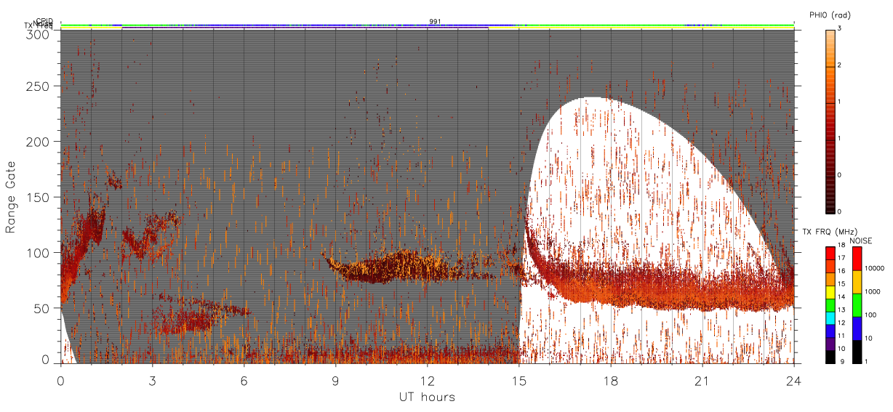Click the 'CPID' label at top left
The image size is (893, 412).
44,21
